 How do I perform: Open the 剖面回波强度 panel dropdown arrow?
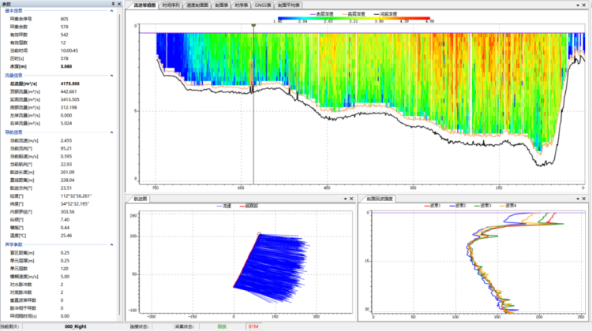[x=578, y=199]
